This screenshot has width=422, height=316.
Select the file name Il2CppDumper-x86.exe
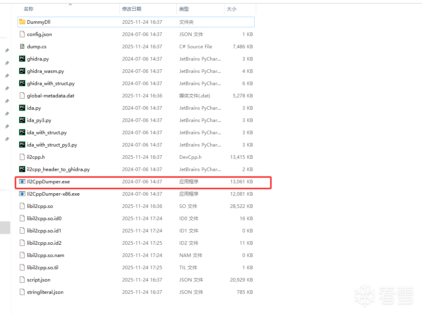point(53,194)
